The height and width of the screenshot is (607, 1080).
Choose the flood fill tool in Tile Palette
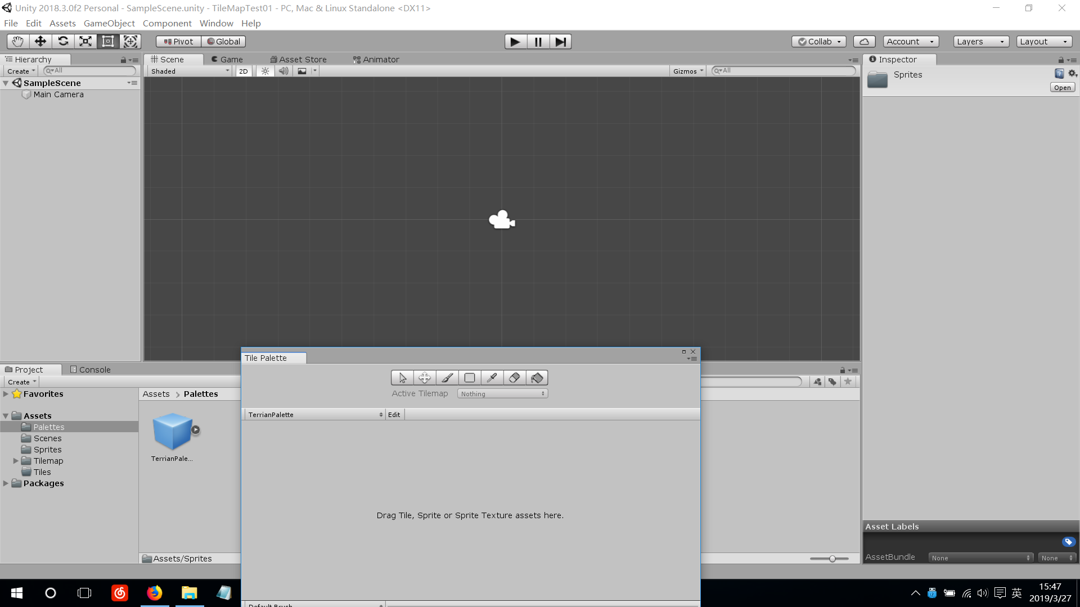[537, 378]
